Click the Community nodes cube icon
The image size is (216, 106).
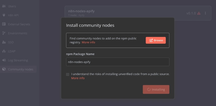tap(4, 69)
